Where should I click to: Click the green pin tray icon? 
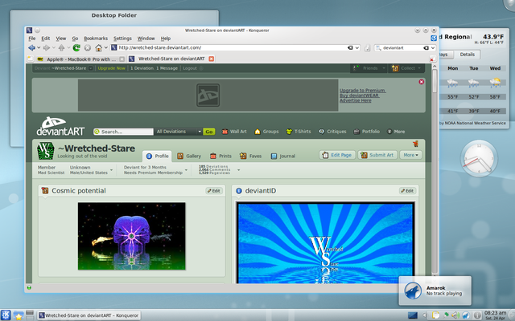pos(446,315)
